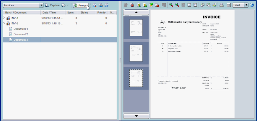
Task: Click the Document 1 page icon
Action: [x=11, y=29]
